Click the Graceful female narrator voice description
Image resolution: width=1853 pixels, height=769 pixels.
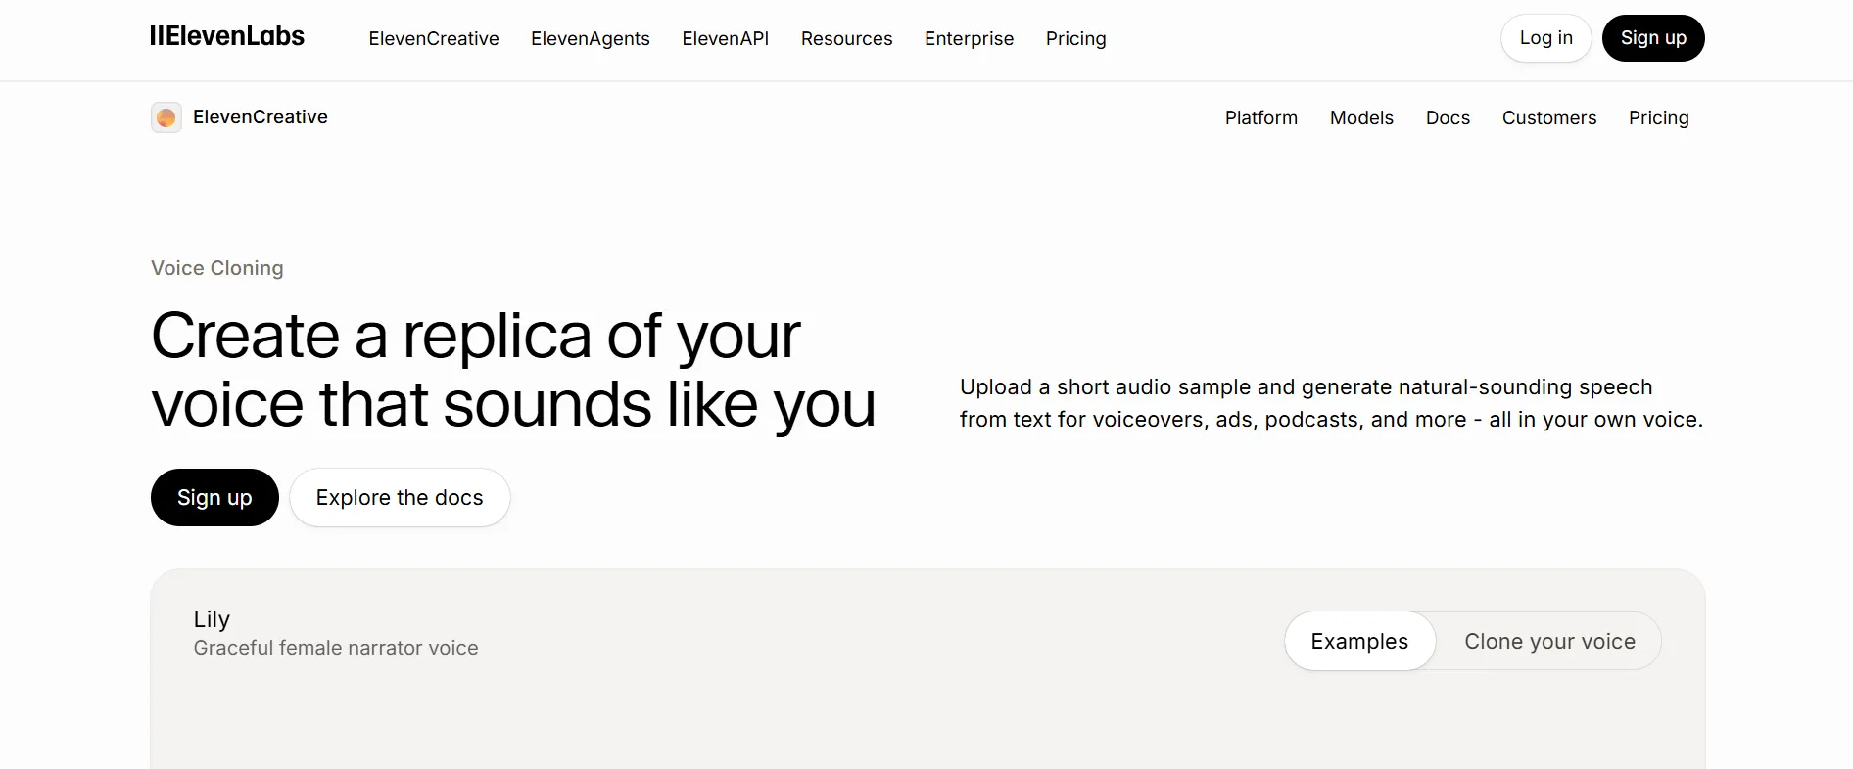tap(336, 648)
